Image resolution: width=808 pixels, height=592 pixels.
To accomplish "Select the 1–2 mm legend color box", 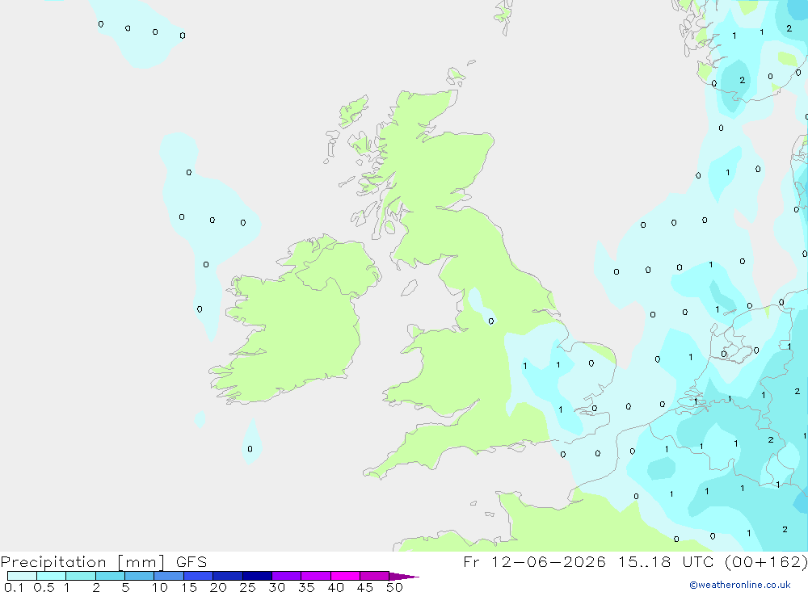I will click(80, 576).
